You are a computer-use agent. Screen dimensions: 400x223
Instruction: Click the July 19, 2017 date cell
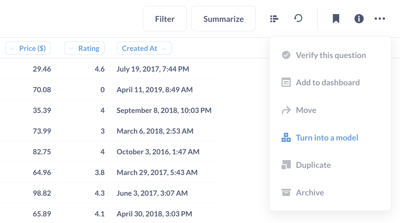point(153,69)
